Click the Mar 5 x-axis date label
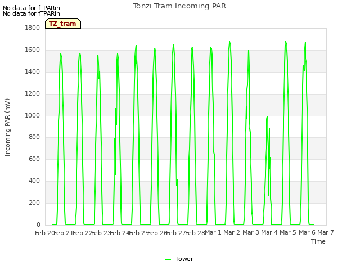The height and width of the screenshot is (270, 360). tap(288, 232)
